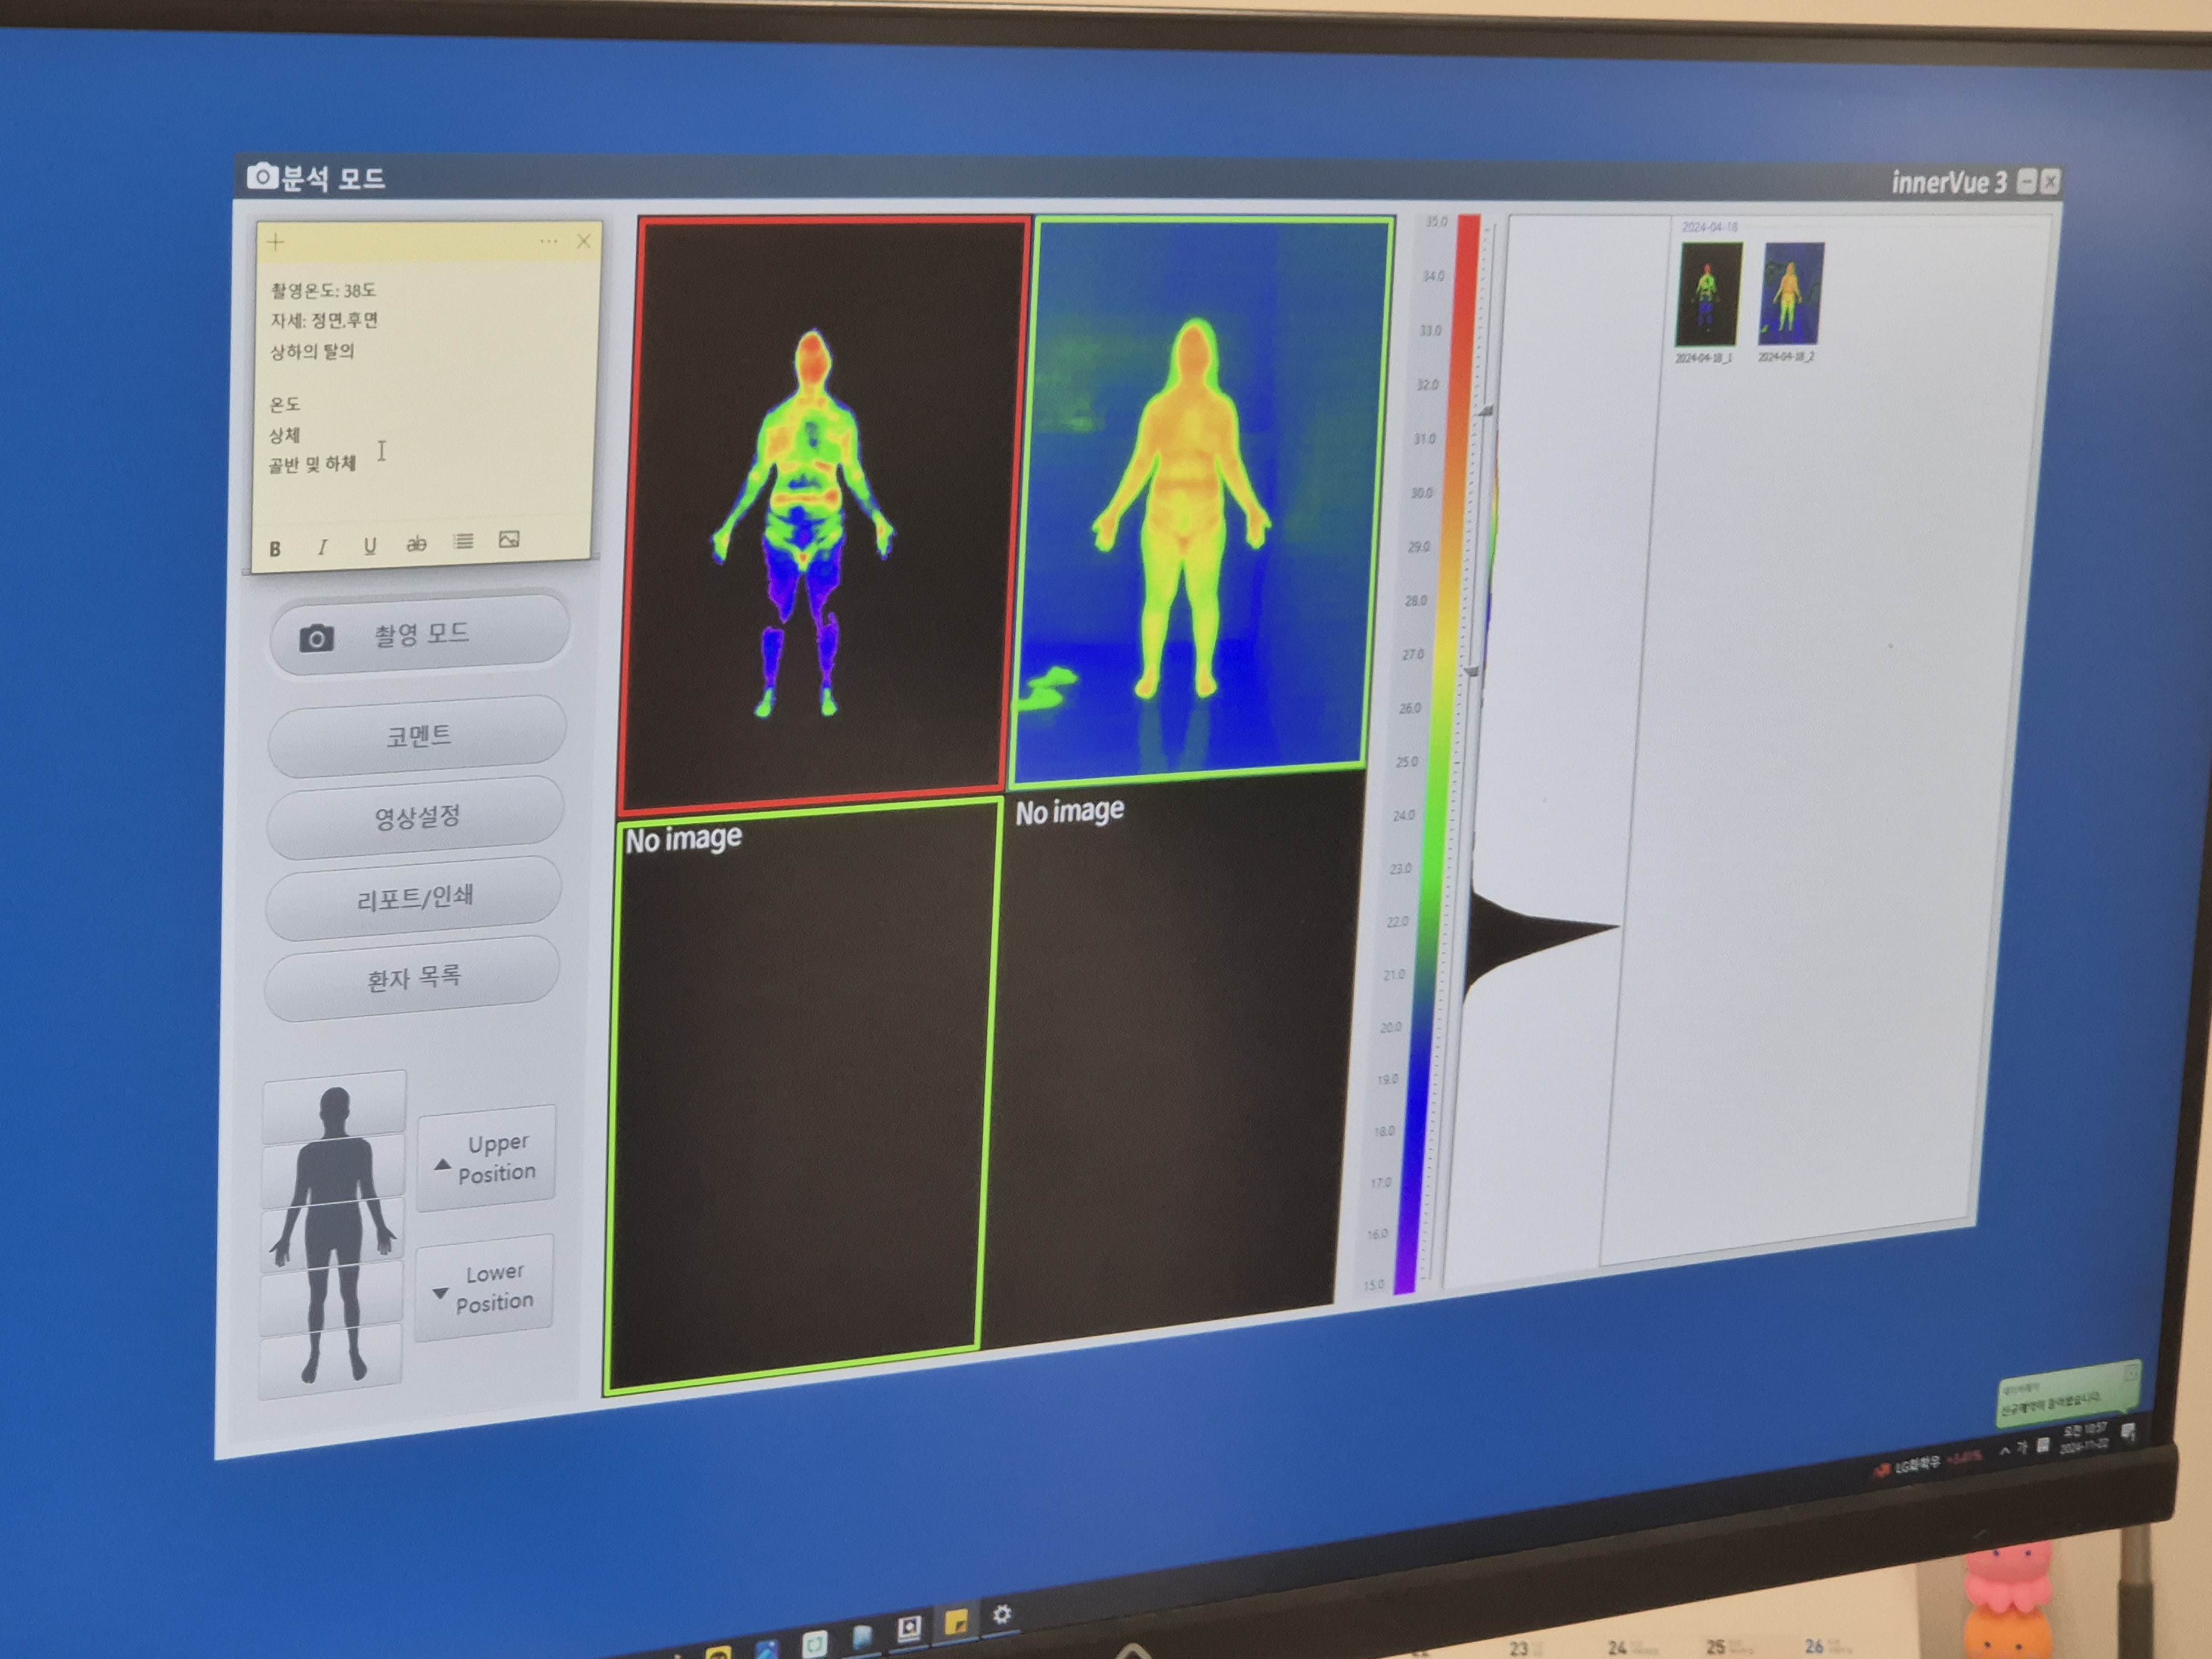Click the add image icon in note
This screenshot has width=2212, height=1659.
(509, 540)
